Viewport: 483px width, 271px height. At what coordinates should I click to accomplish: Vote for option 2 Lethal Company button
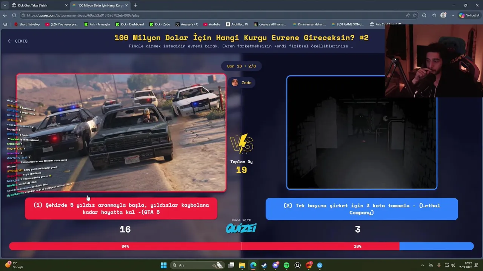[361, 209]
